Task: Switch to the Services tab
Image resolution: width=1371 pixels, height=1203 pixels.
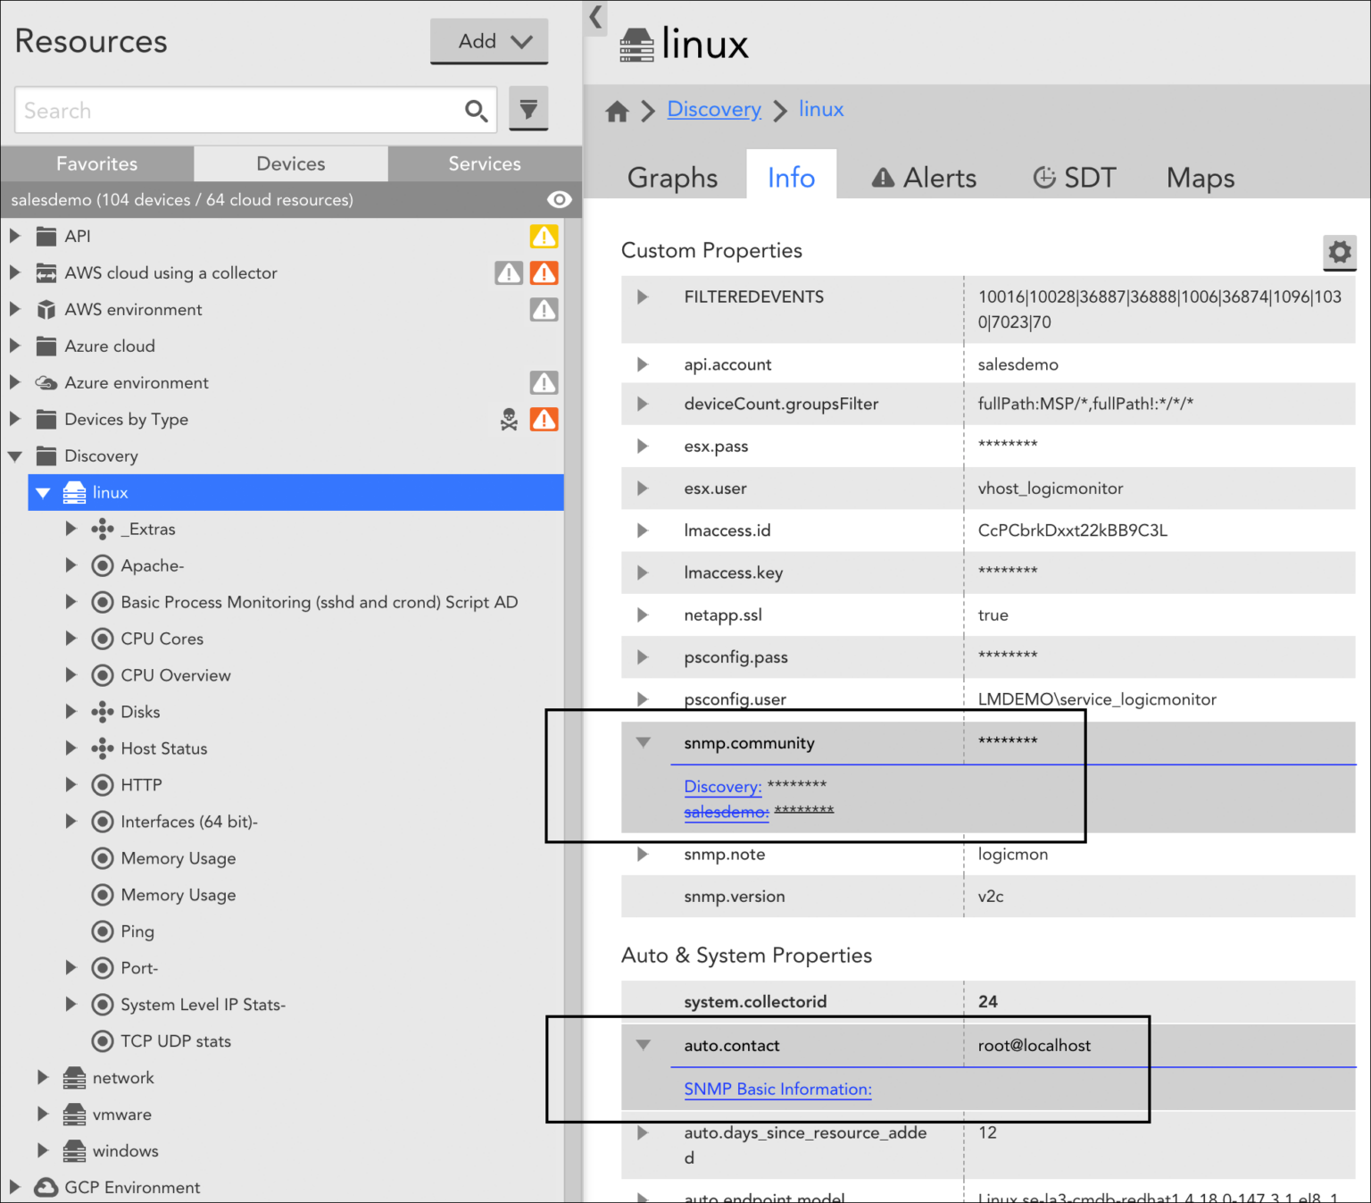Action: [x=485, y=163]
